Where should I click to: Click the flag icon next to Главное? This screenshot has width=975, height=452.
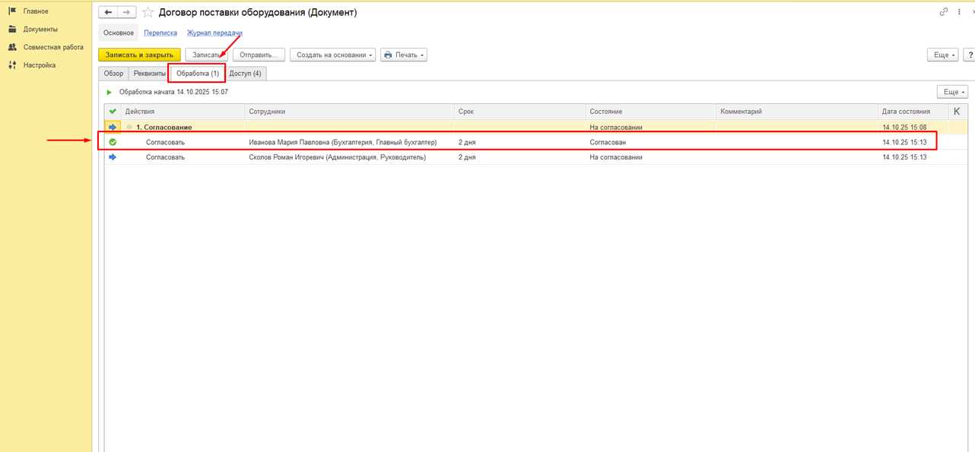(x=12, y=11)
